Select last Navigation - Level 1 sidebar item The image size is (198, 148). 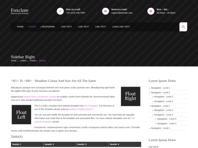(x=161, y=128)
